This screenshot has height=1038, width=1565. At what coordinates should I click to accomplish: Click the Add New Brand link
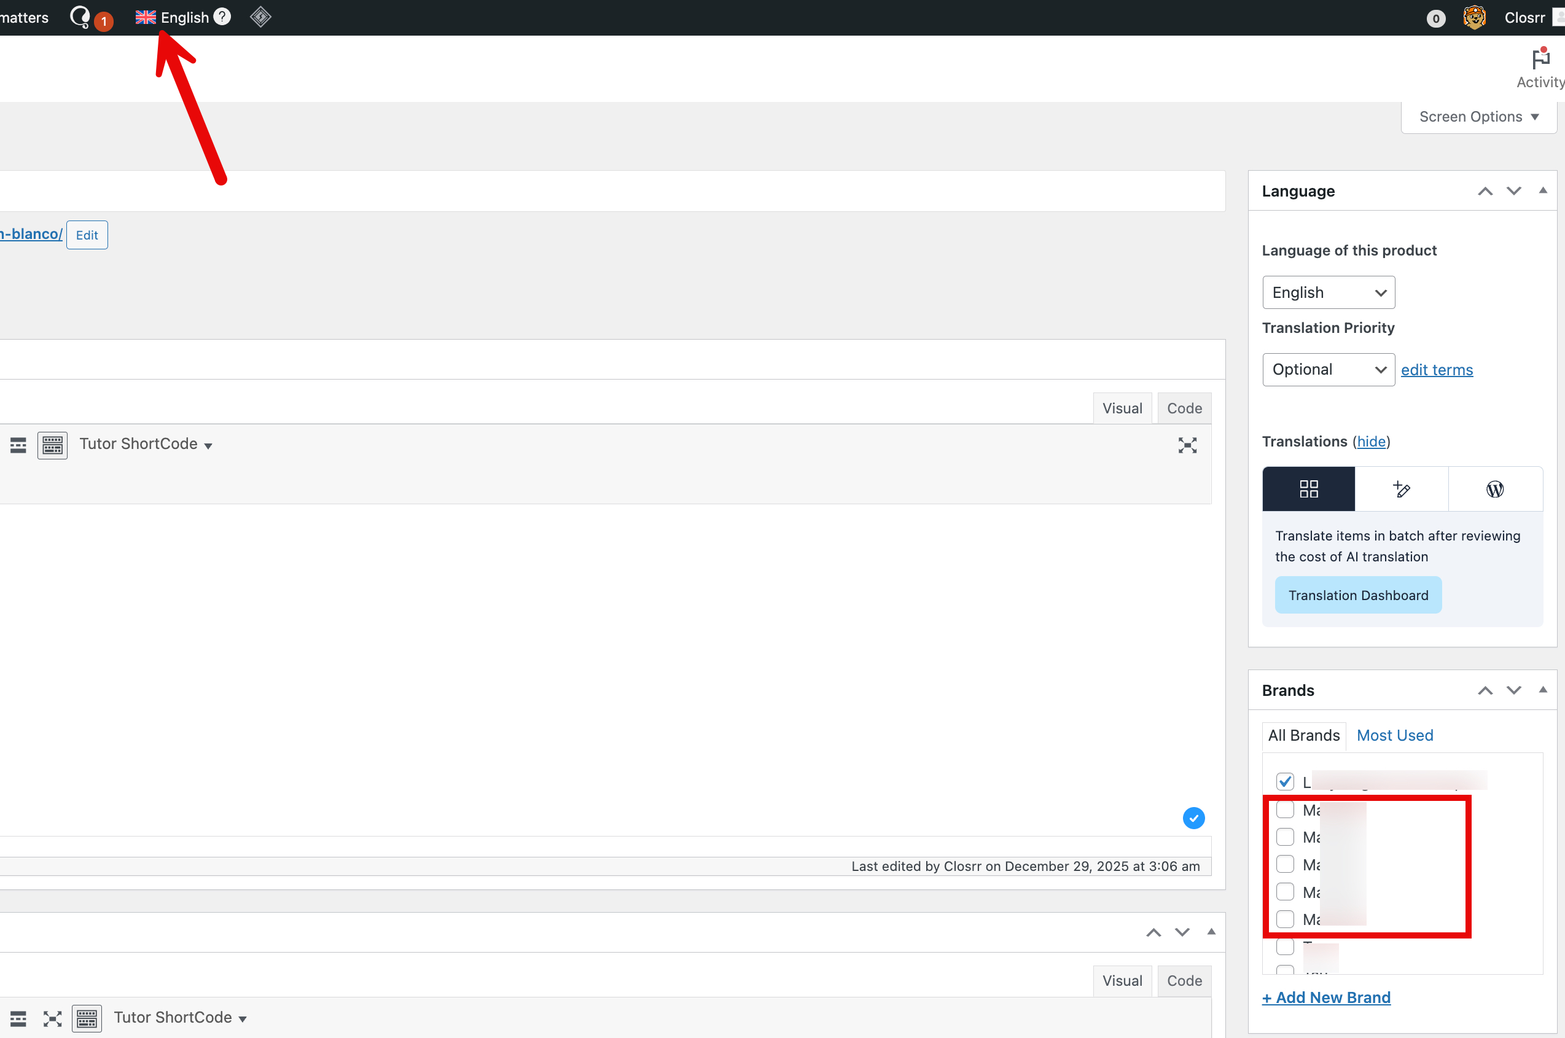[1325, 997]
